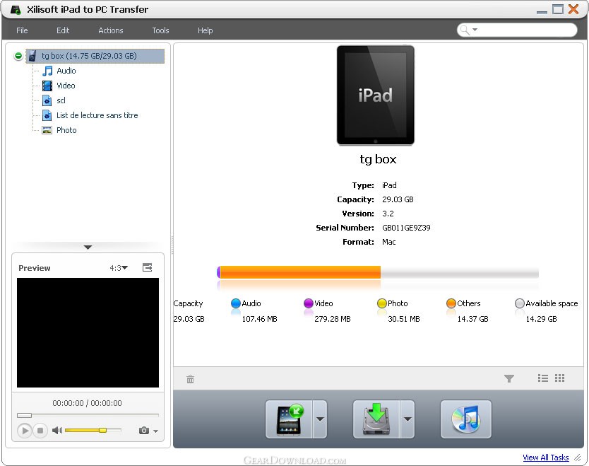Click the Photo picture icon in tree

(47, 130)
